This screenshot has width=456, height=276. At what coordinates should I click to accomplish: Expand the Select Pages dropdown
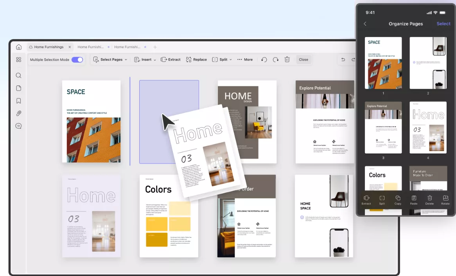111,60
